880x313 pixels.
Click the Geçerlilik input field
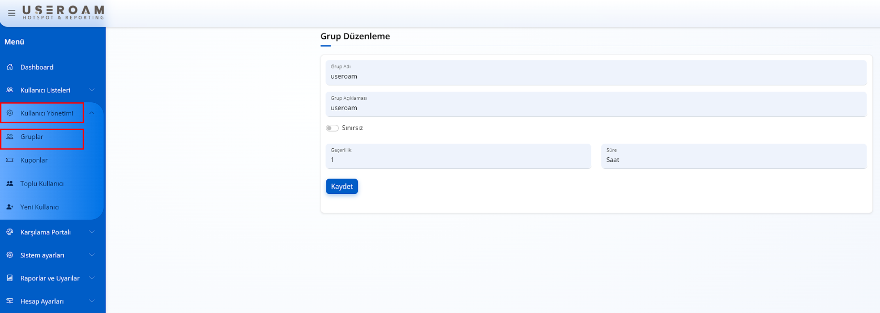coord(458,160)
